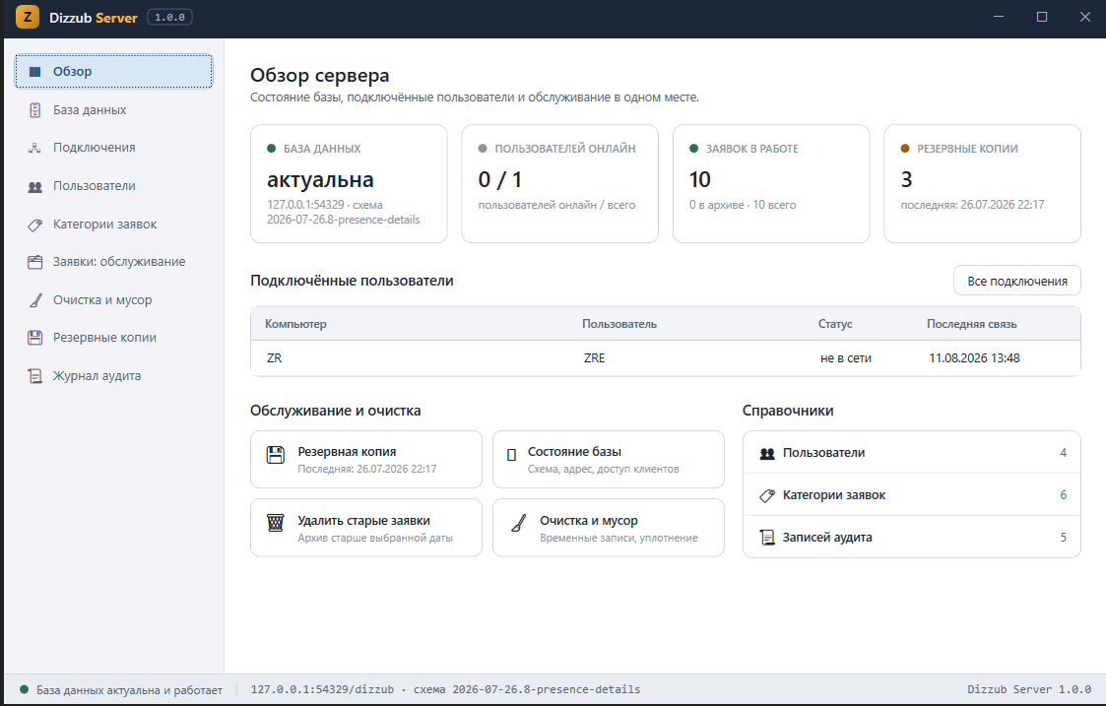The width and height of the screenshot is (1106, 706).
Task: Click the icon on Состояние базы card
Action: click(511, 456)
